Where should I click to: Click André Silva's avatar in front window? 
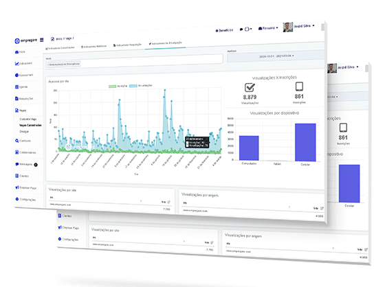[x=288, y=27]
